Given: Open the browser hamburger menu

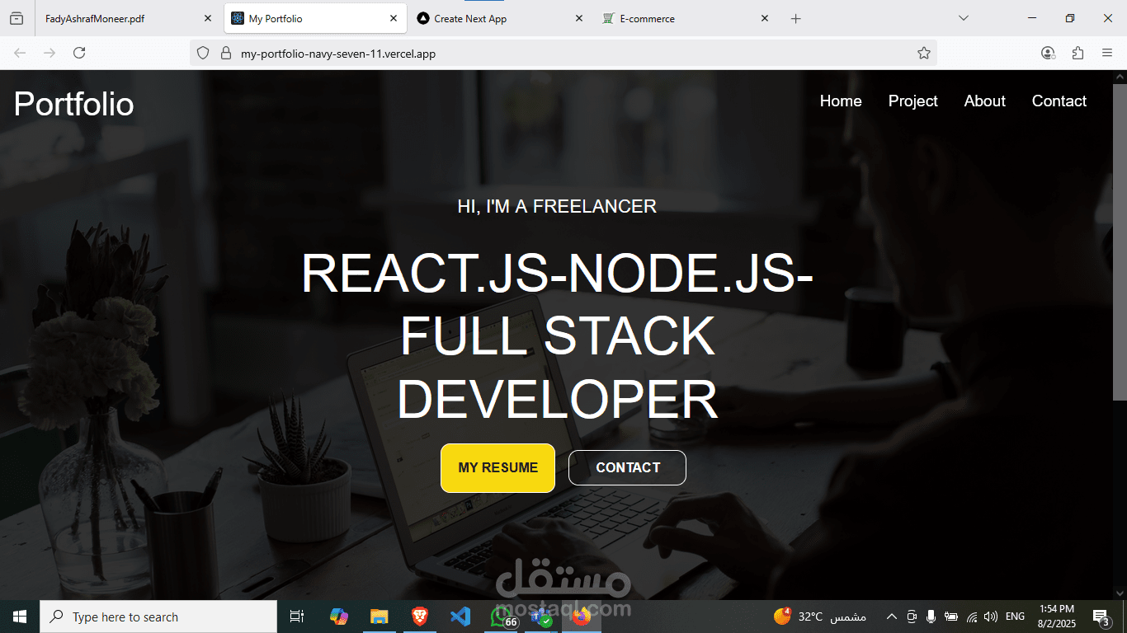Looking at the screenshot, I should coord(1107,53).
